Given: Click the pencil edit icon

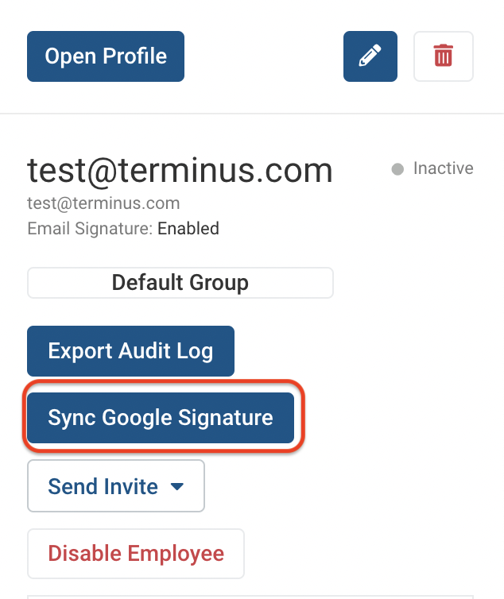Looking at the screenshot, I should [x=370, y=56].
